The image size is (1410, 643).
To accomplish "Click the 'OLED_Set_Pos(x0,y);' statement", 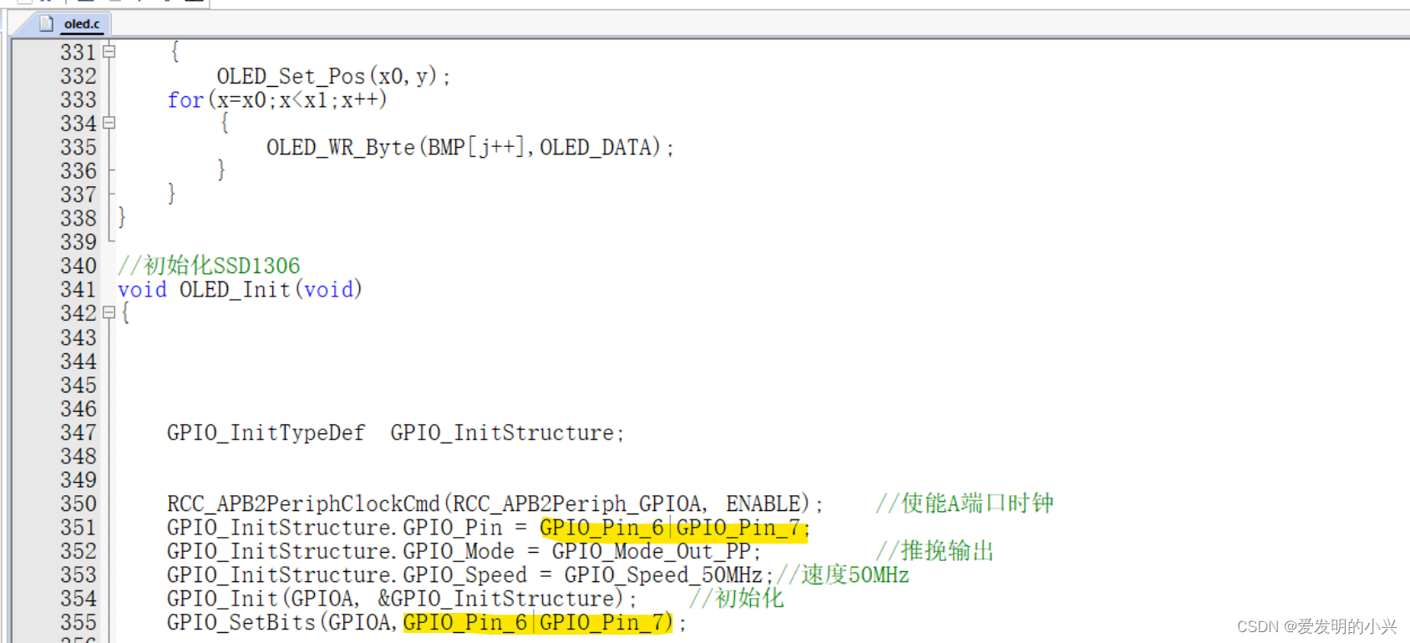I will coord(333,77).
